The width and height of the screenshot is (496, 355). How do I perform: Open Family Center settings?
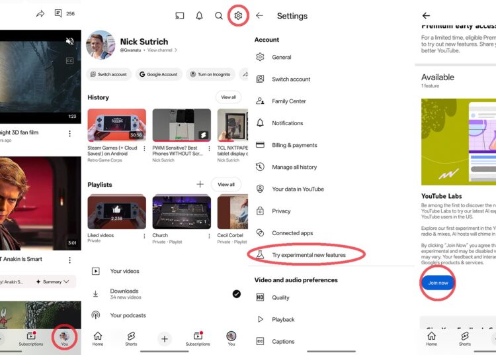pos(331,101)
